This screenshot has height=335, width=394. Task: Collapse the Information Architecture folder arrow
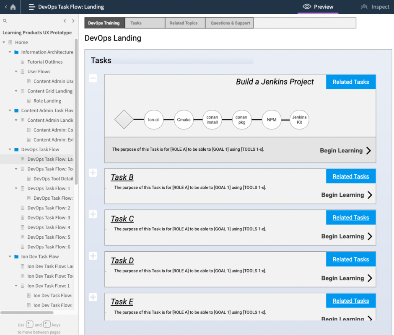[10, 52]
